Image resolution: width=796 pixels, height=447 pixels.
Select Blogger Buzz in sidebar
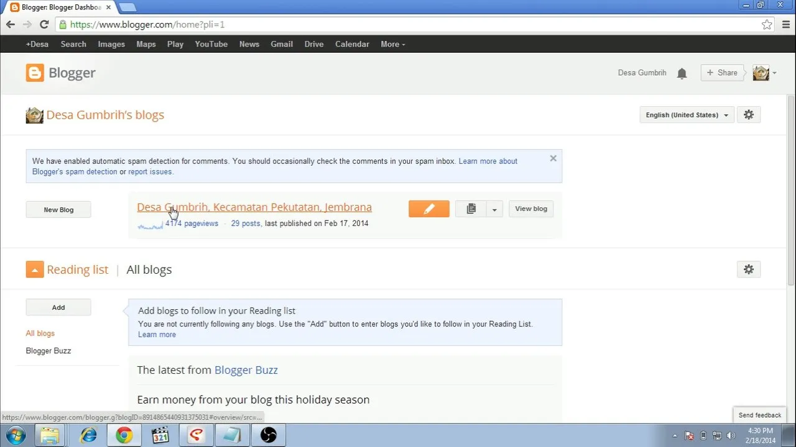click(49, 351)
